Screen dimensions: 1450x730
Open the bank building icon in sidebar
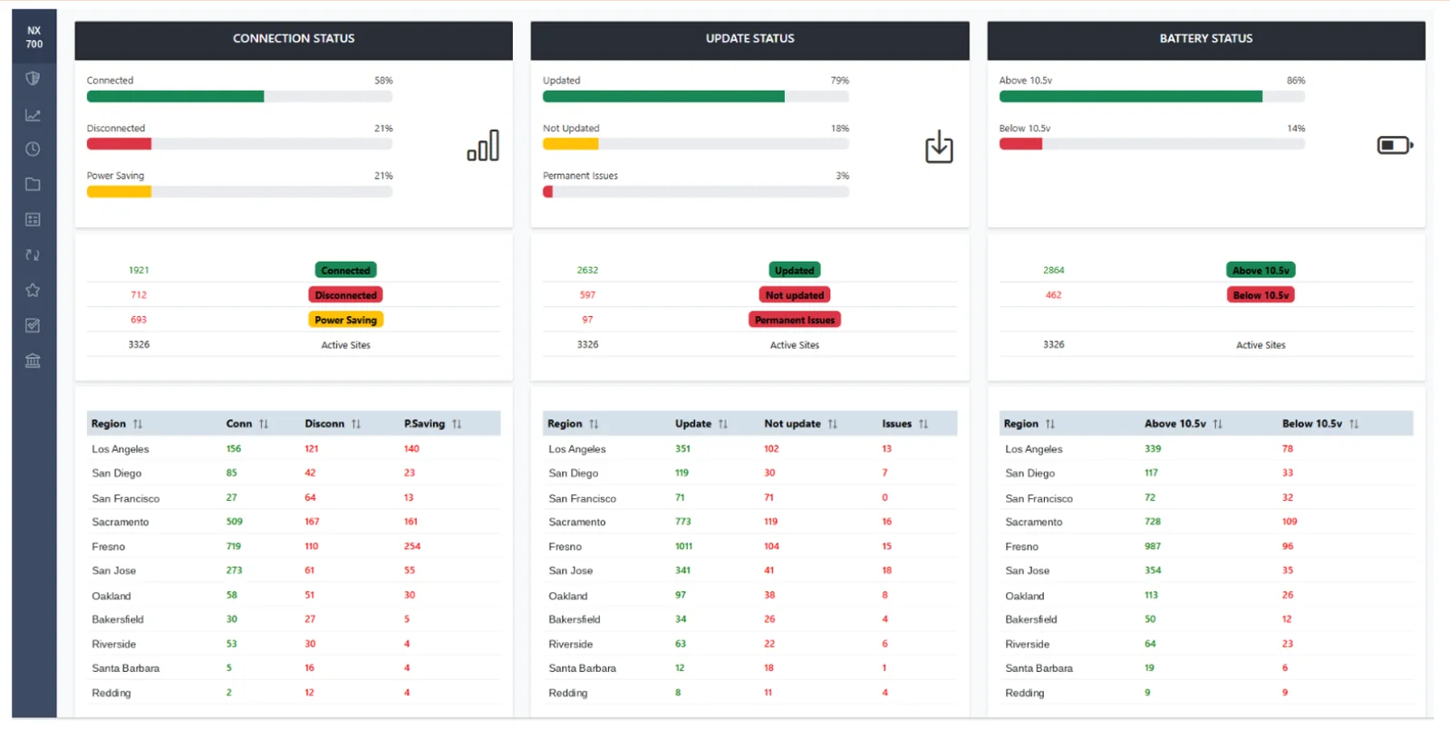[33, 361]
